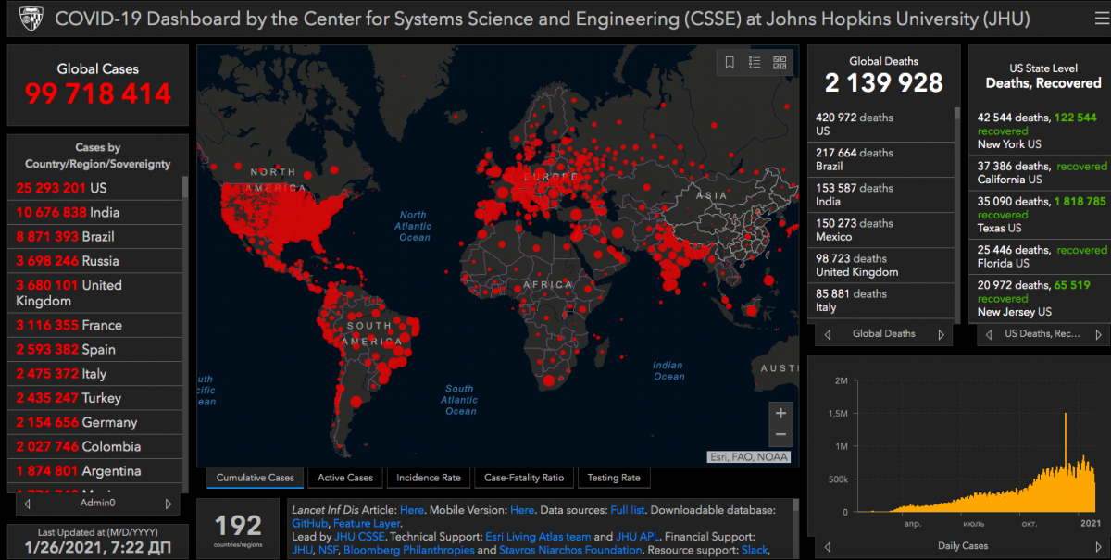Show the map legend list icon
Viewport: 1111px width, 560px height.
coord(755,63)
